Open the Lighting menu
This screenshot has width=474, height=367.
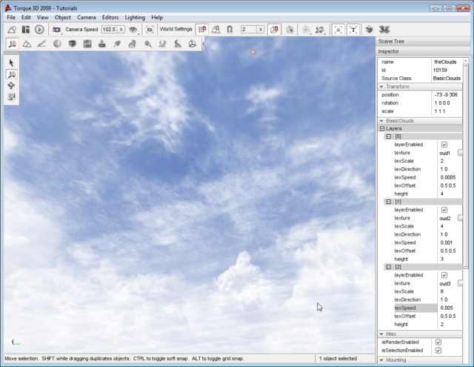click(x=134, y=17)
